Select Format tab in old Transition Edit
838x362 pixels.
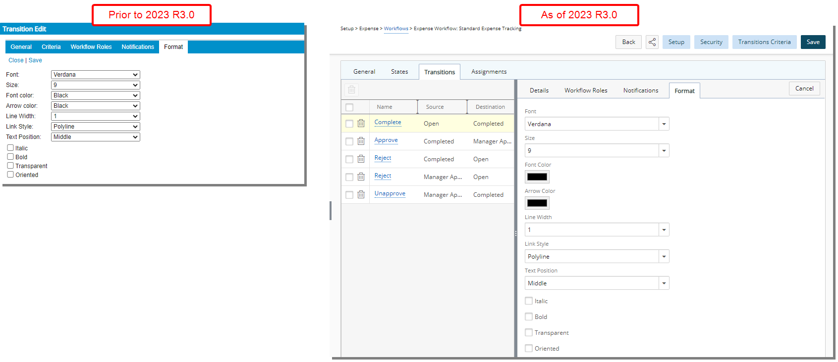click(173, 47)
